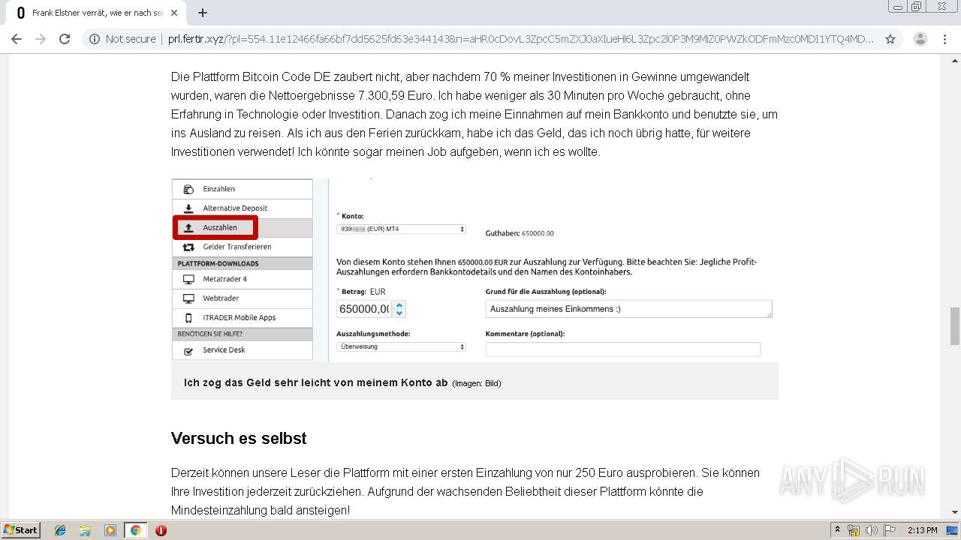Click the address bar URL
Viewport: 961px width, 540px height.
(x=521, y=39)
